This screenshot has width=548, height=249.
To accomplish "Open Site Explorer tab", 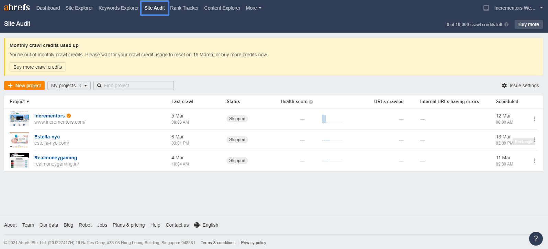I will click(79, 8).
